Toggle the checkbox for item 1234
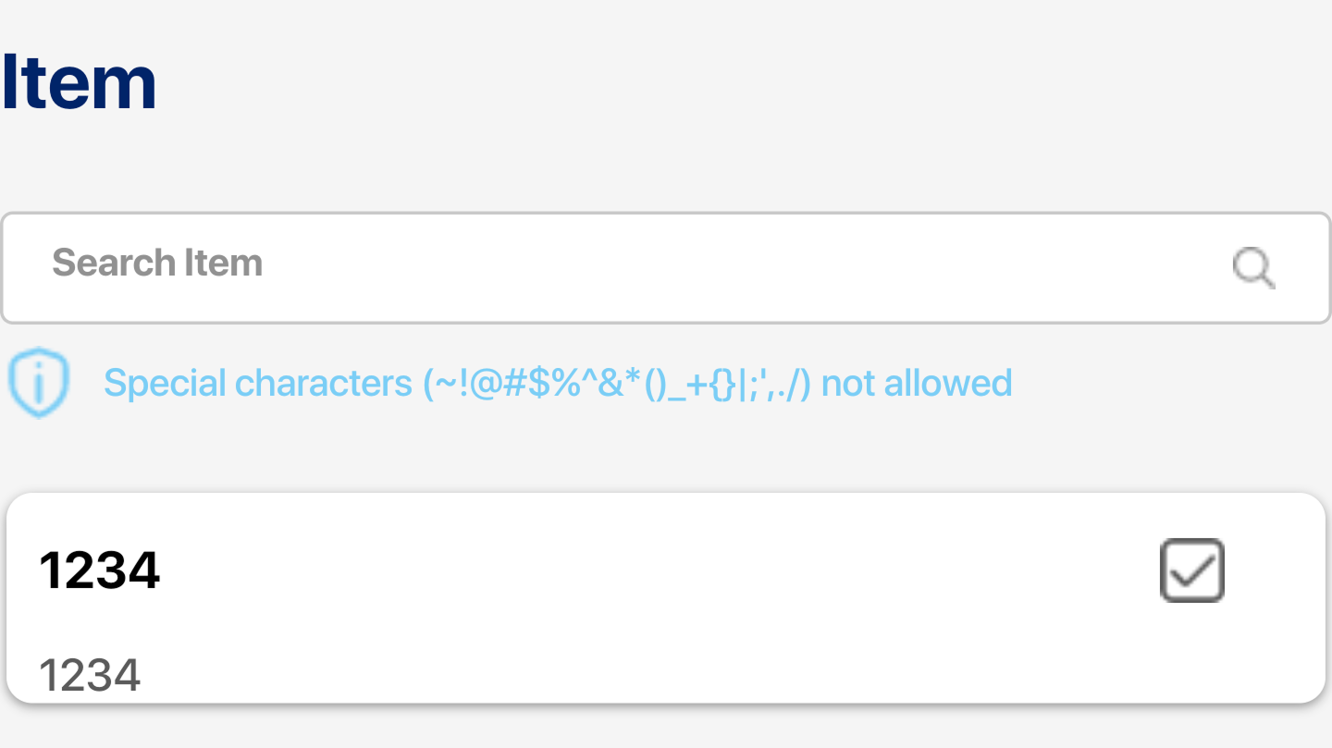 (1192, 570)
